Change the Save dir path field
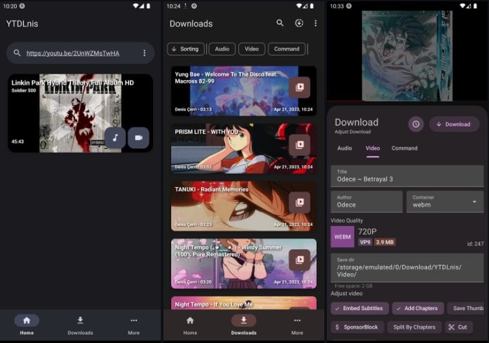 [x=407, y=267]
